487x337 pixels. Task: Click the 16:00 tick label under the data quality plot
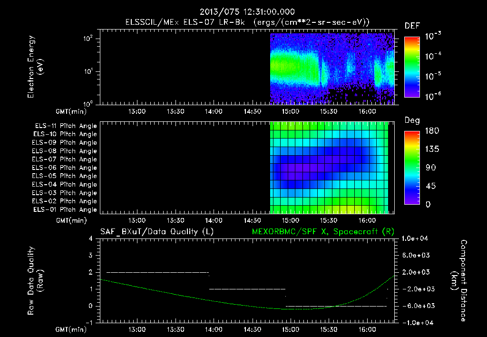367,329
